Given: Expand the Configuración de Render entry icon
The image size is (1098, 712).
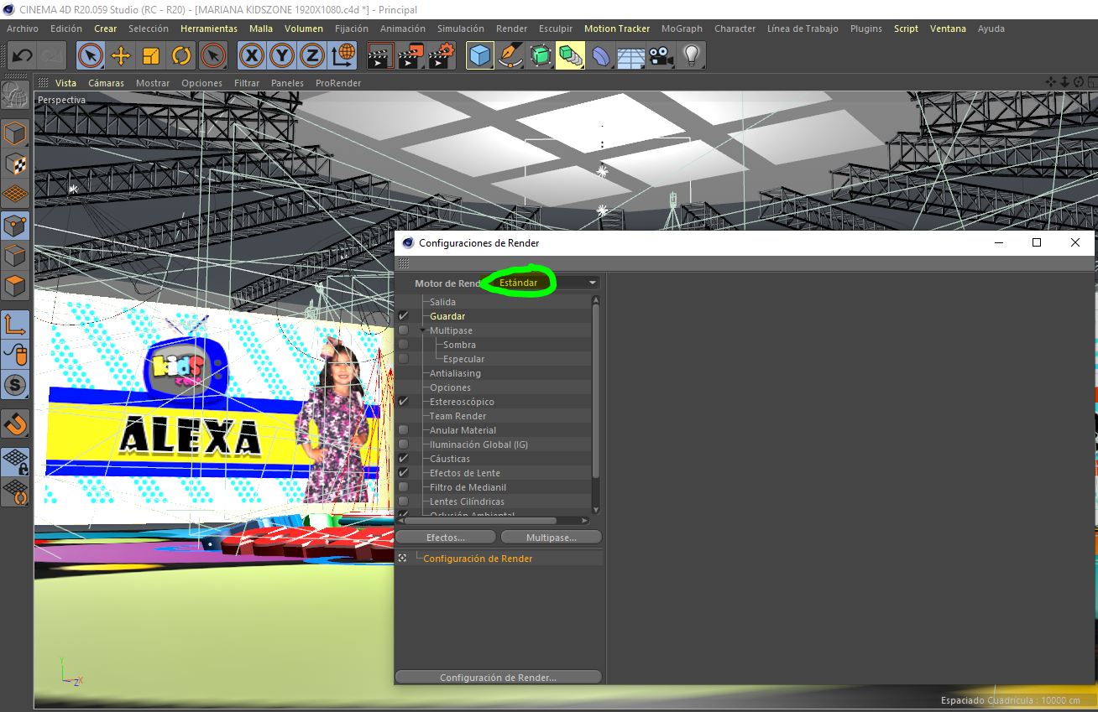Looking at the screenshot, I should [x=403, y=559].
